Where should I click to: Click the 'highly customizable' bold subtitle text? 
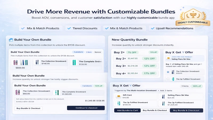142,18
